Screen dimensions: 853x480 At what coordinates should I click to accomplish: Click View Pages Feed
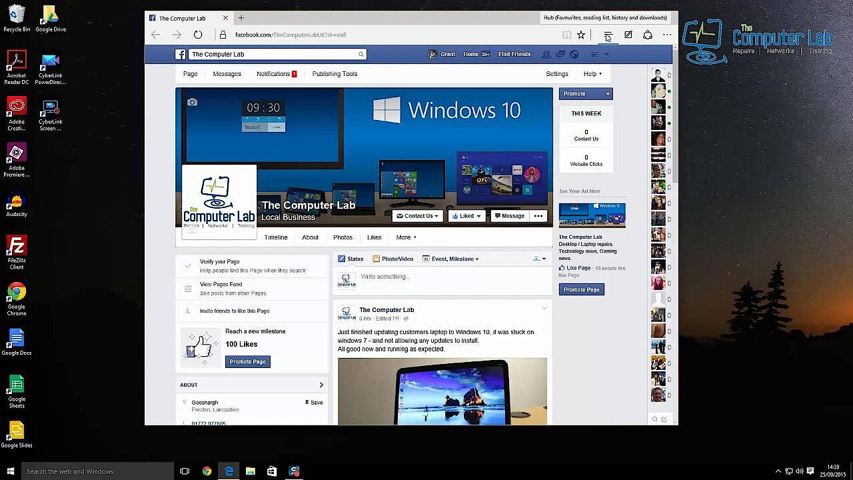221,285
